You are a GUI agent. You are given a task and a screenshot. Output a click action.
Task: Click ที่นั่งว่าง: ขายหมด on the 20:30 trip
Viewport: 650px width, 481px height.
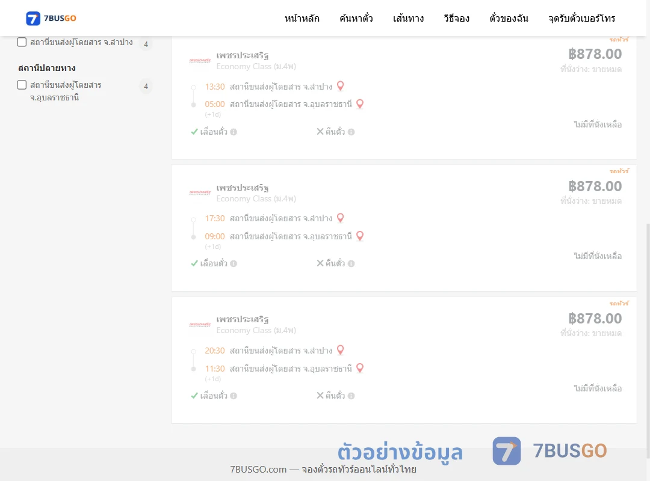pos(591,333)
